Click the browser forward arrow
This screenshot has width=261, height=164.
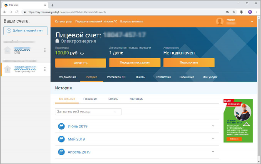click(11, 12)
